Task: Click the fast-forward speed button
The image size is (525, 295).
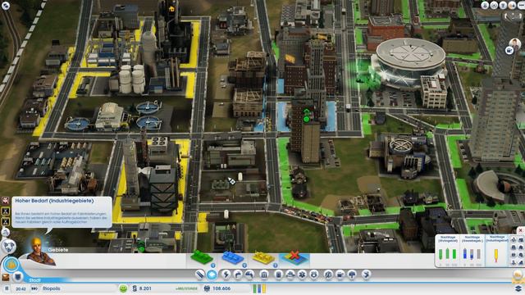Action: [34, 288]
